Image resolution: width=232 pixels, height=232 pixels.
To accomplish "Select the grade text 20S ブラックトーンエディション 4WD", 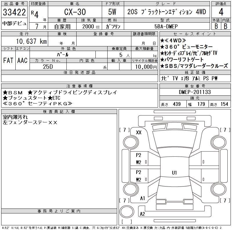I will tap(166, 12).
